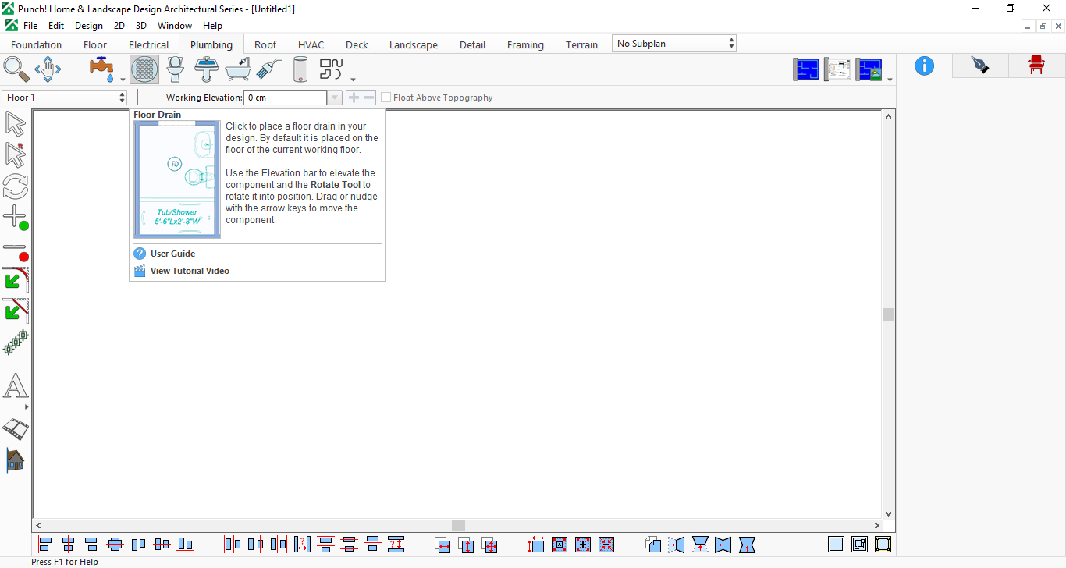Screen dimensions: 1066x568
Task: Click the Working Elevation input field
Action: click(x=286, y=98)
